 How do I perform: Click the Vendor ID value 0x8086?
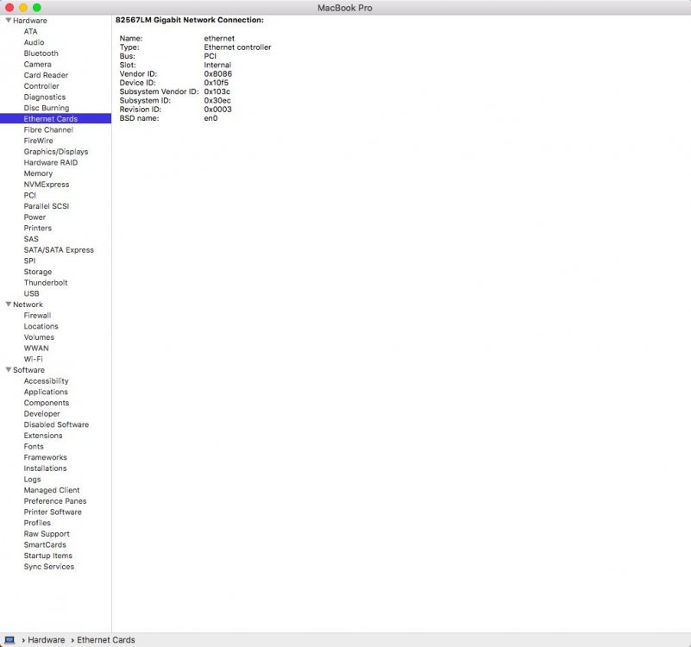pos(217,73)
